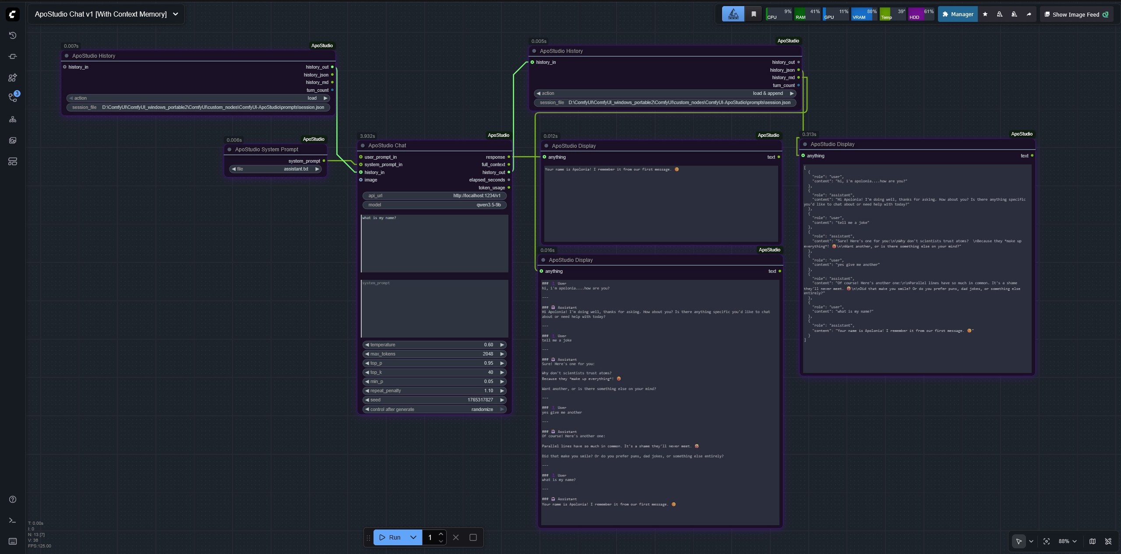Image resolution: width=1121 pixels, height=554 pixels.
Task: Click the ComfyUI logo menu icon
Action: (12, 14)
